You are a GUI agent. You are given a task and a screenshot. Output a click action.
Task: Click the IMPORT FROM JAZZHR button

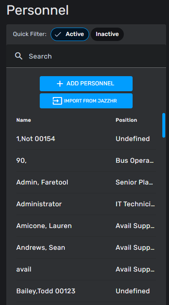tap(86, 101)
